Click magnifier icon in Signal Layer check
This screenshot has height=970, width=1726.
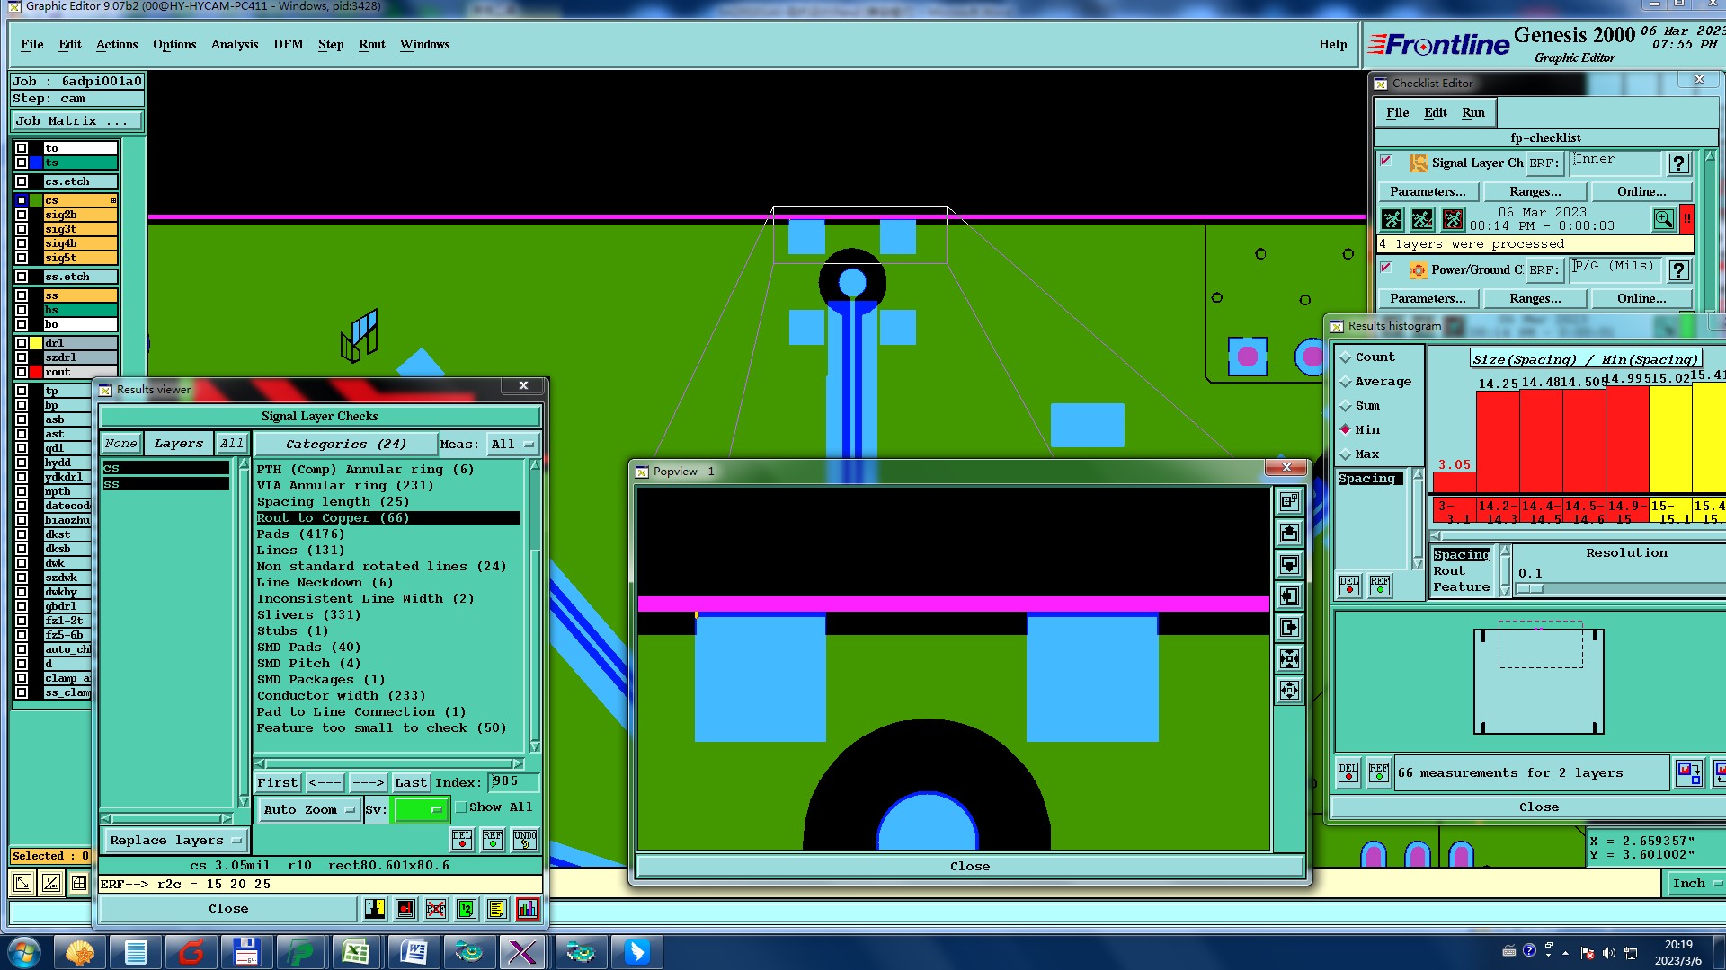pos(1663,218)
